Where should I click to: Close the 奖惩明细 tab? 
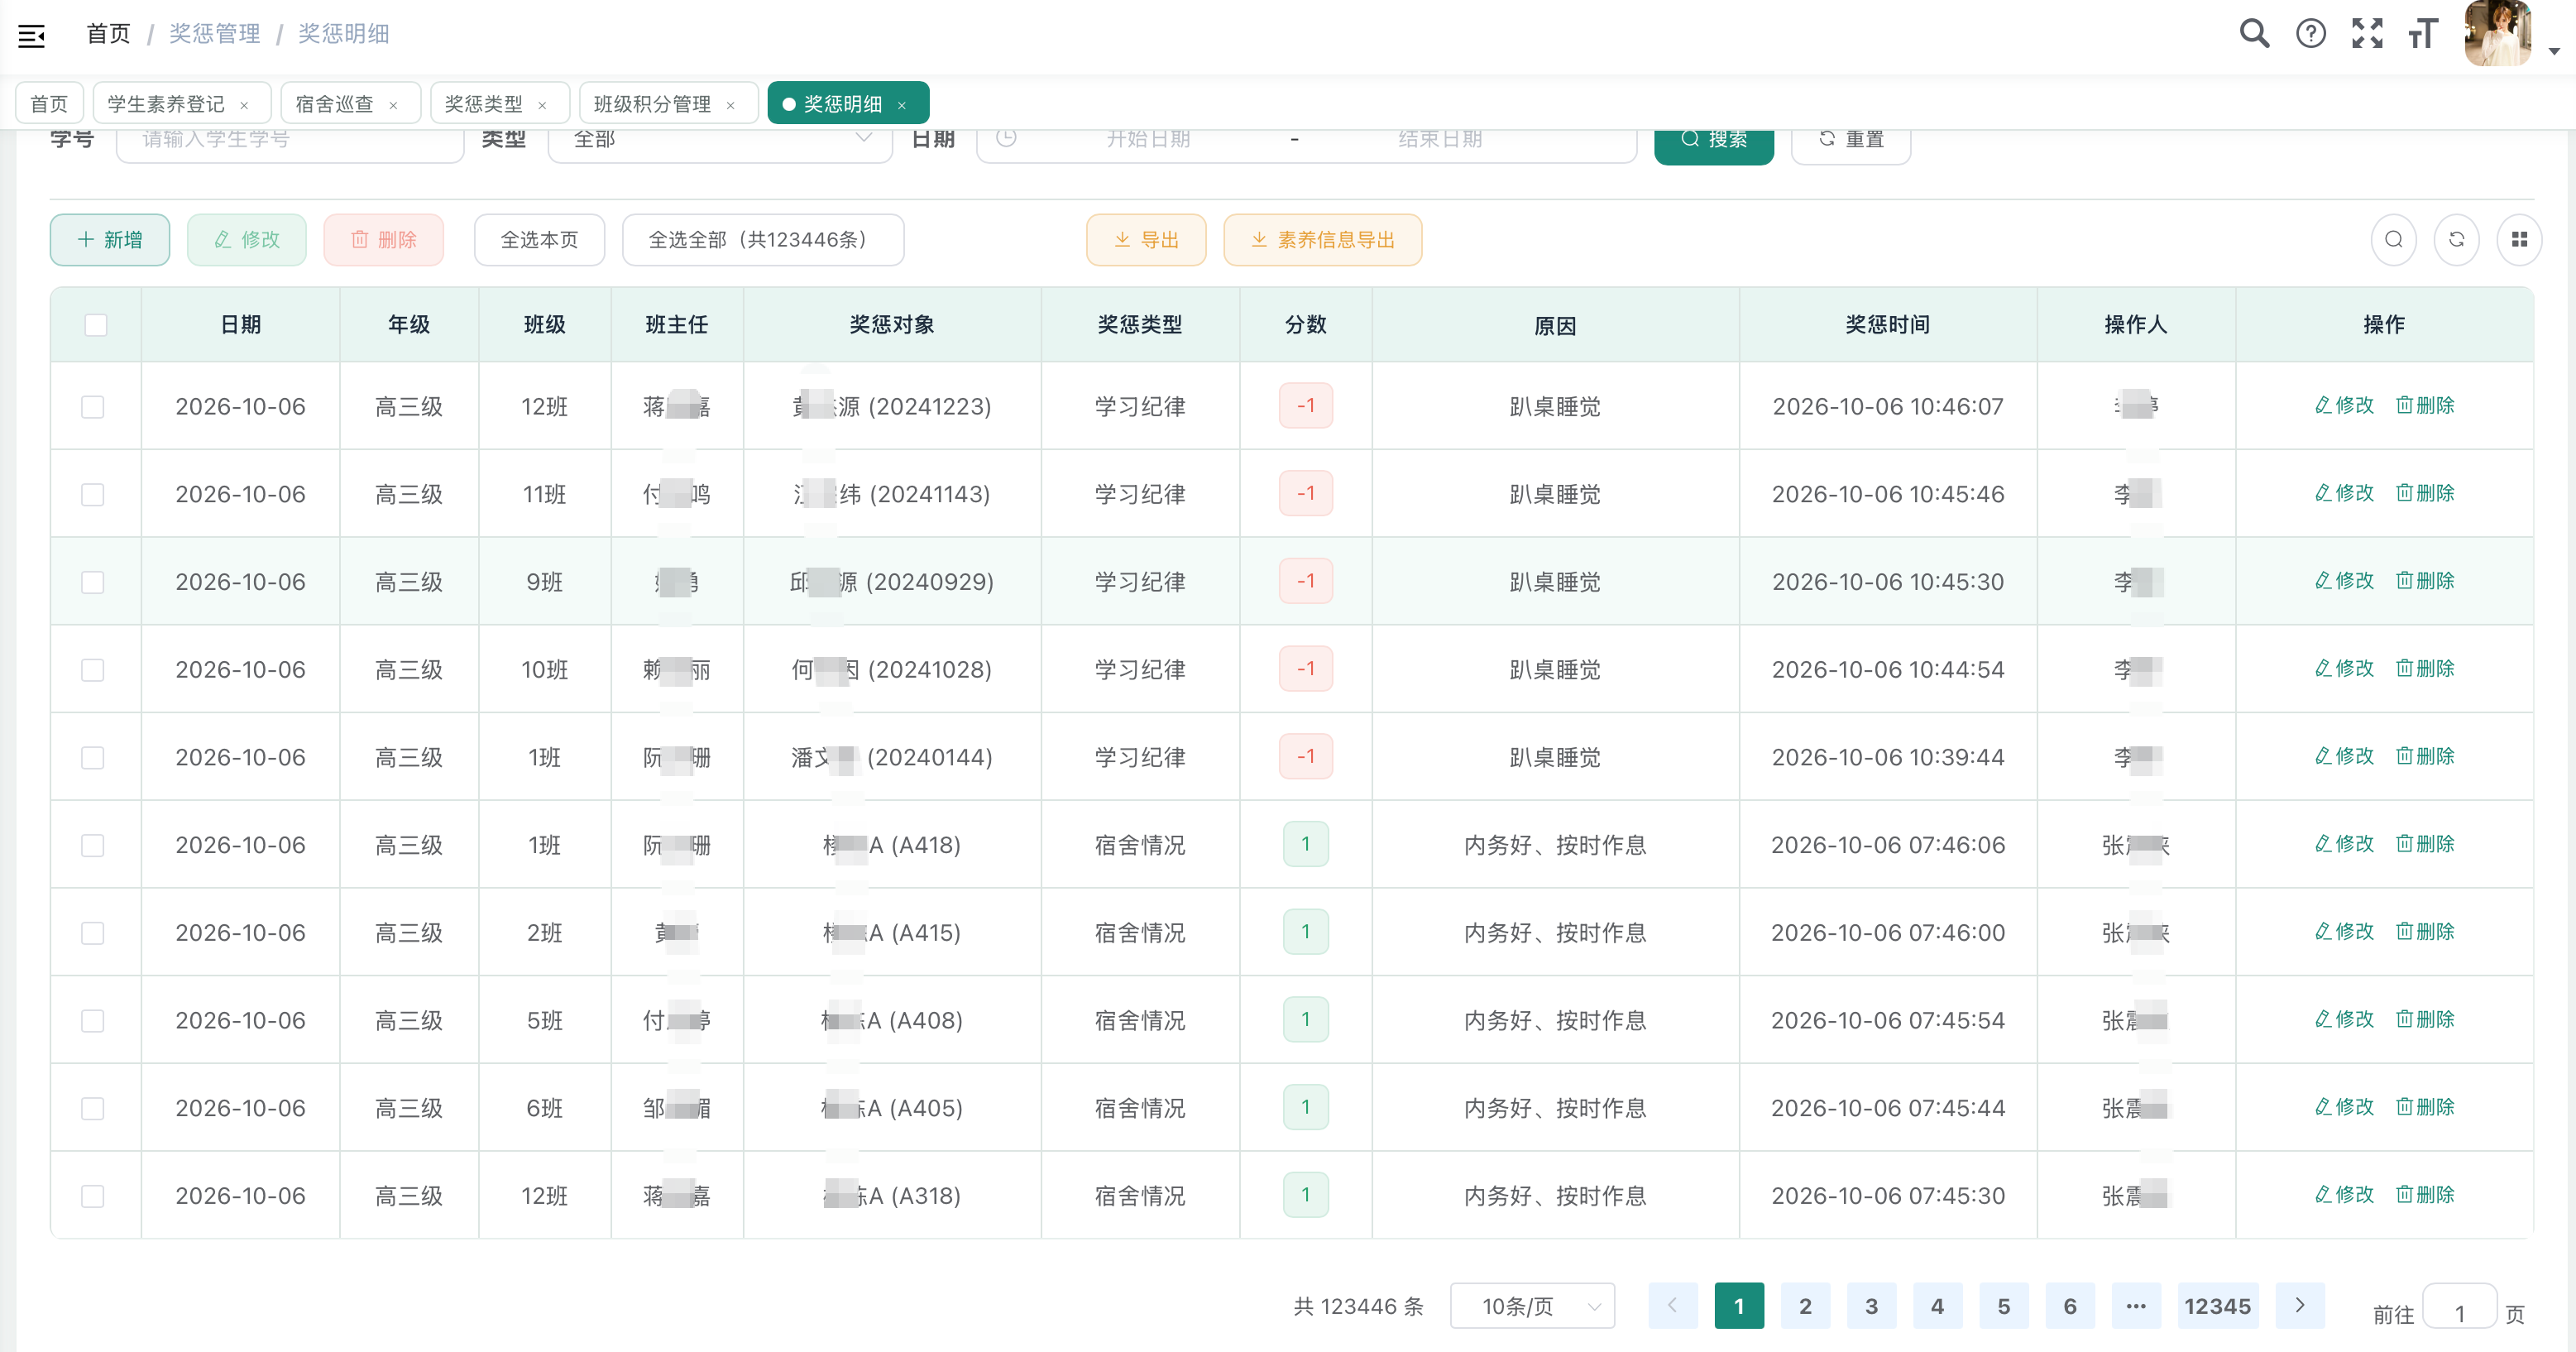tap(901, 105)
